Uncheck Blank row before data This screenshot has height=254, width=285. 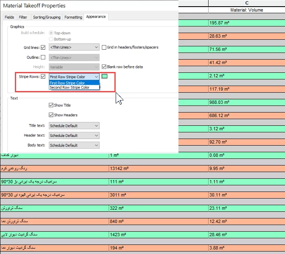tap(104, 67)
